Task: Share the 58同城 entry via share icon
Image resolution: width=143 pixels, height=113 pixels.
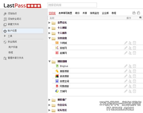Action: [130, 43]
